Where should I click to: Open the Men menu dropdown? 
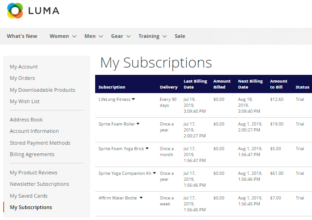(93, 36)
